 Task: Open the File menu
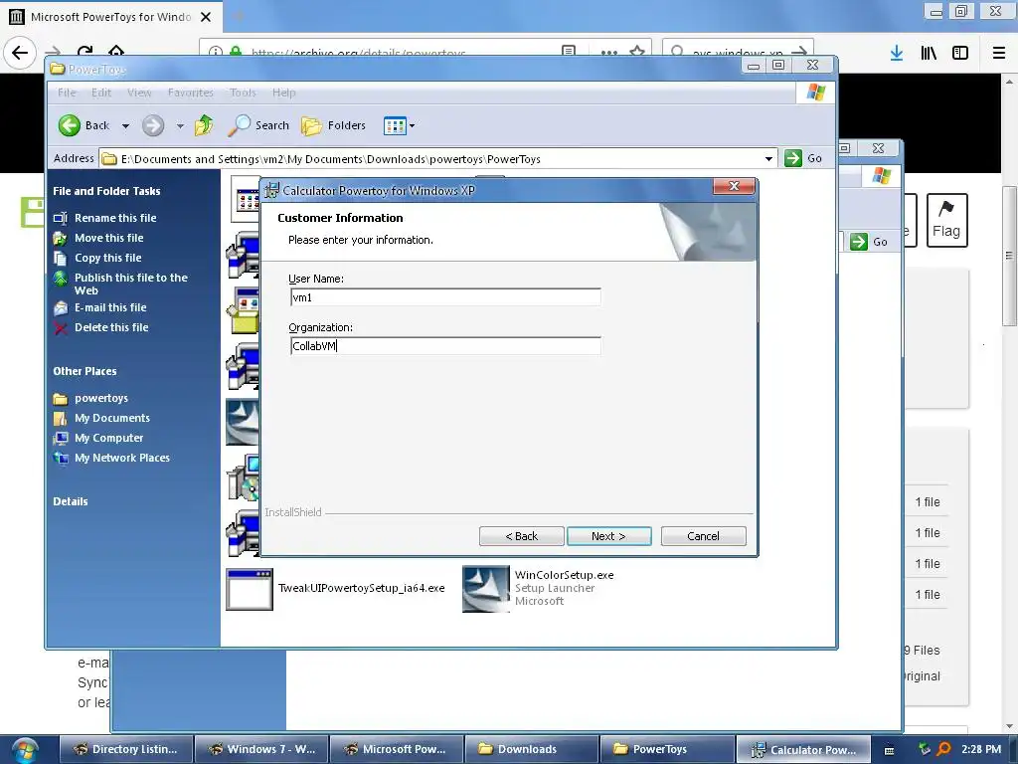67,93
